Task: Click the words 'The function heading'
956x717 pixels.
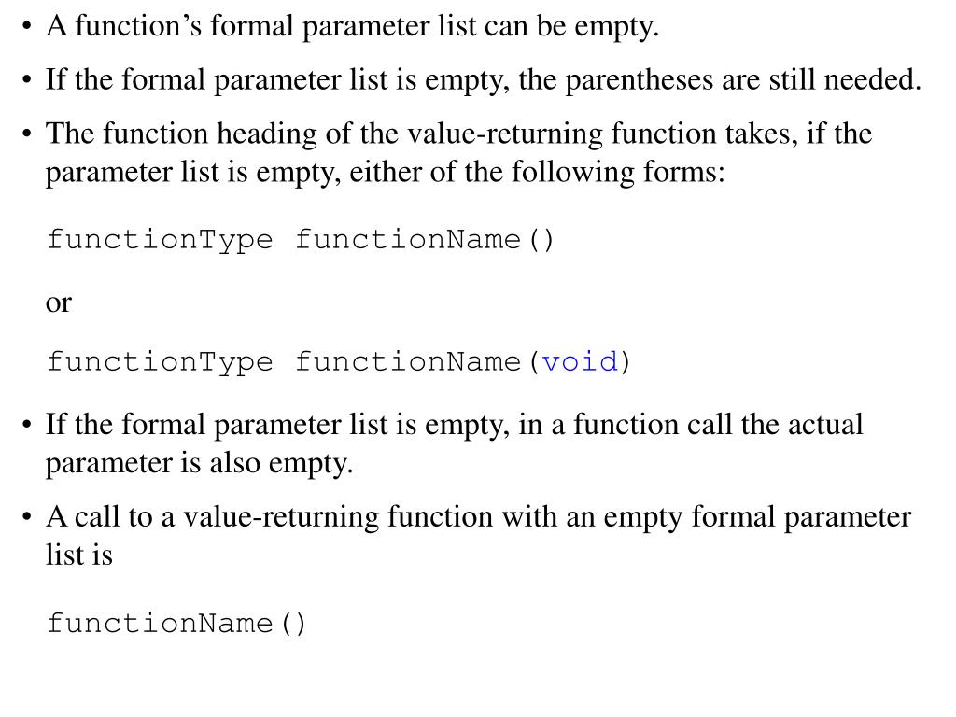Action: tap(181, 134)
